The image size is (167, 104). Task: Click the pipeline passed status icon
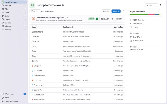click(x=97, y=19)
